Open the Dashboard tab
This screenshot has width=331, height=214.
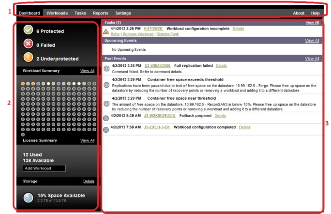pos(29,13)
